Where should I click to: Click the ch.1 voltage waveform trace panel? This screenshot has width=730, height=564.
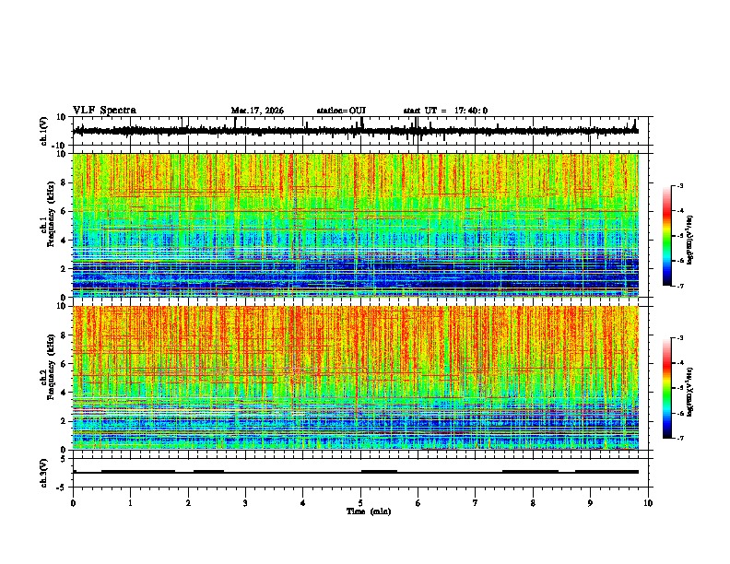click(x=359, y=131)
